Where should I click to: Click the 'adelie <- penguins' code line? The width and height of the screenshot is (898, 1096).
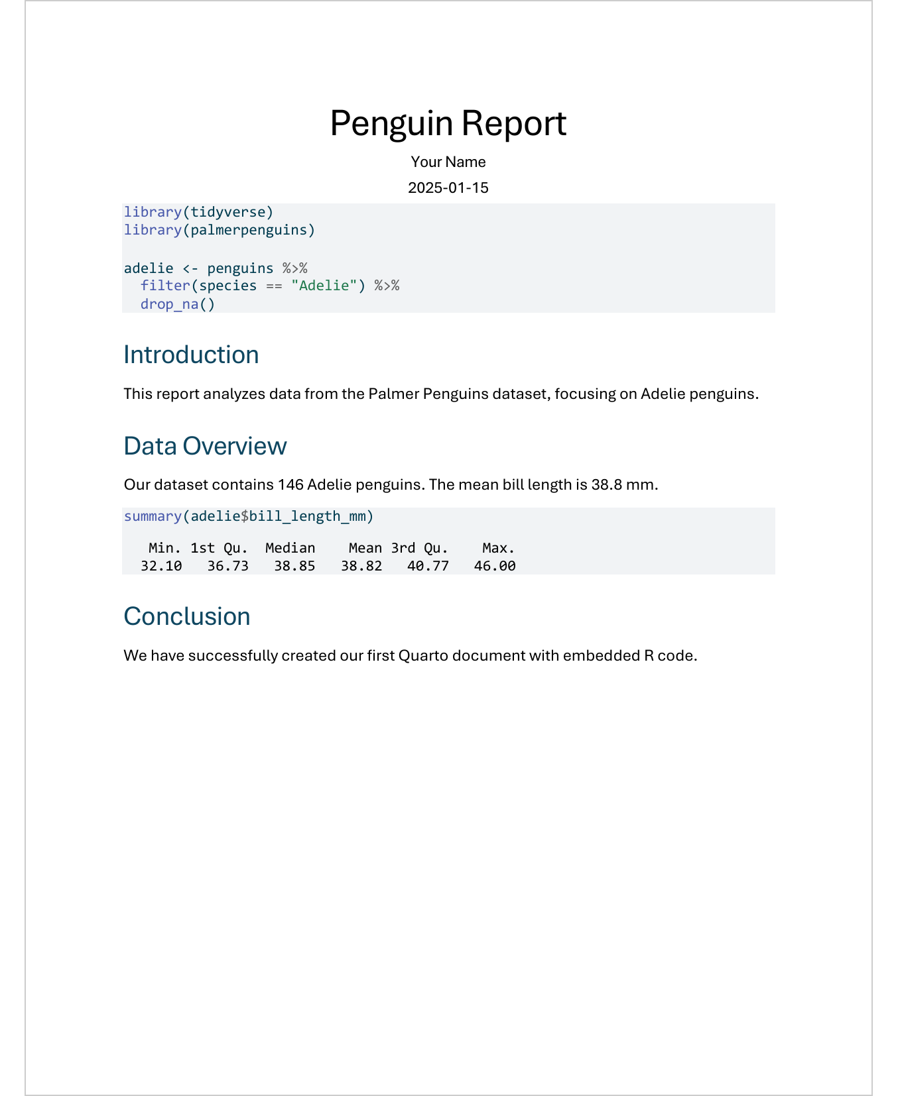215,268
